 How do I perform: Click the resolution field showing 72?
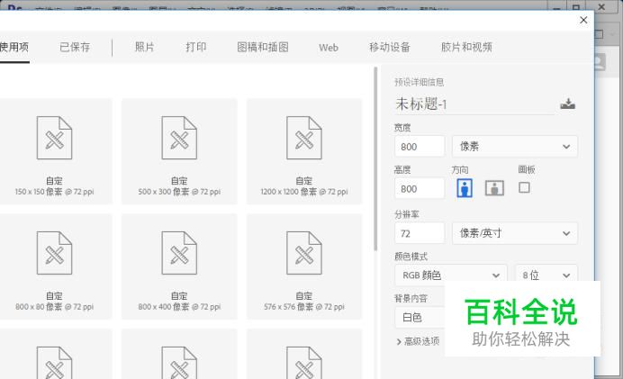[420, 233]
